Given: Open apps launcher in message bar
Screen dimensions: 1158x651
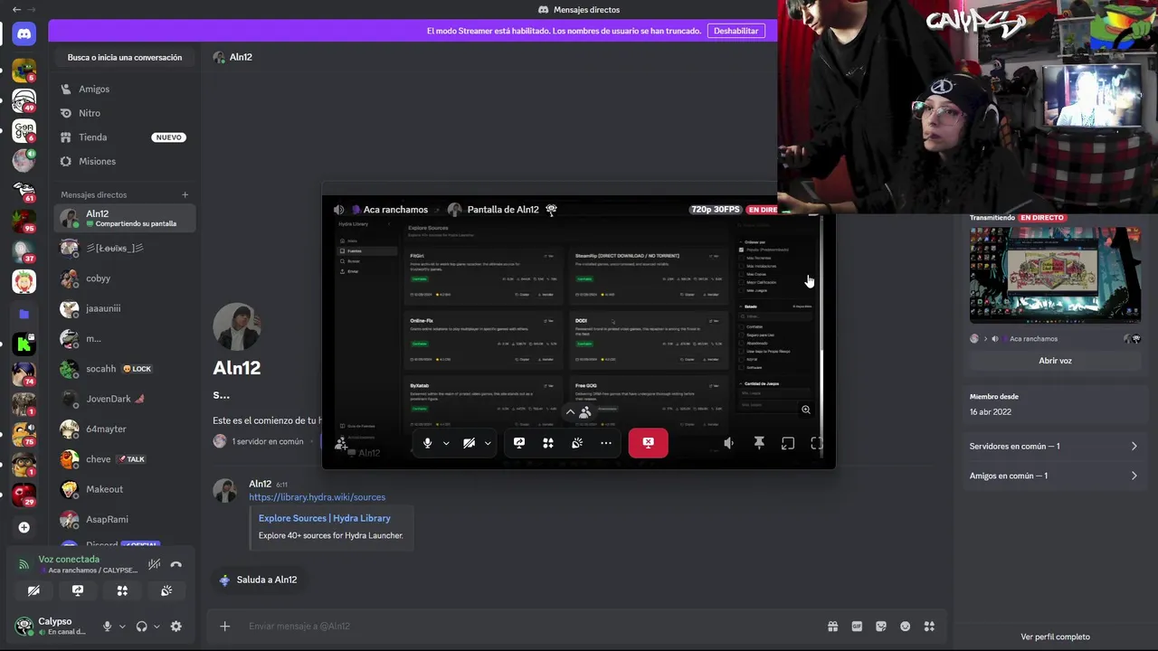Looking at the screenshot, I should click(x=929, y=626).
